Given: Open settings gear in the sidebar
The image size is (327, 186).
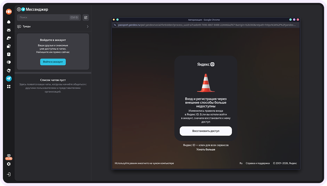Looking at the screenshot, I should [9, 164].
